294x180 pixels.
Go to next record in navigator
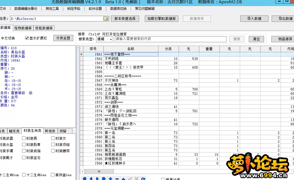(x=97, y=179)
